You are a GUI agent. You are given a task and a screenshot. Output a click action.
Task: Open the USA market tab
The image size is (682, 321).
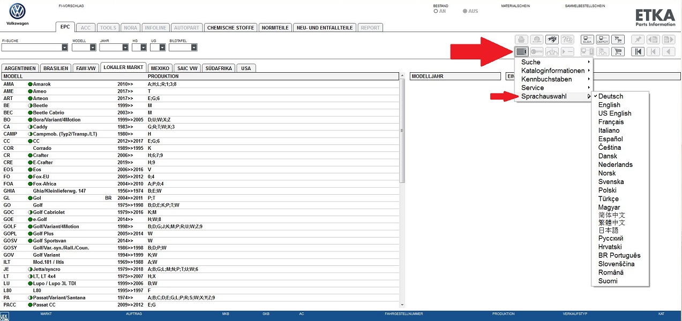[246, 68]
